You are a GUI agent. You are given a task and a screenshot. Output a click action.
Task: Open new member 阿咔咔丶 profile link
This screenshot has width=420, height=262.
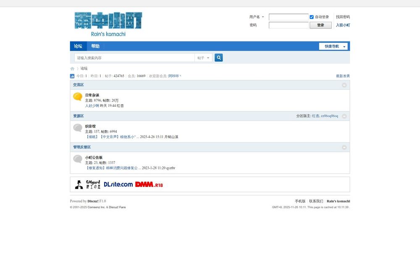coord(175,76)
